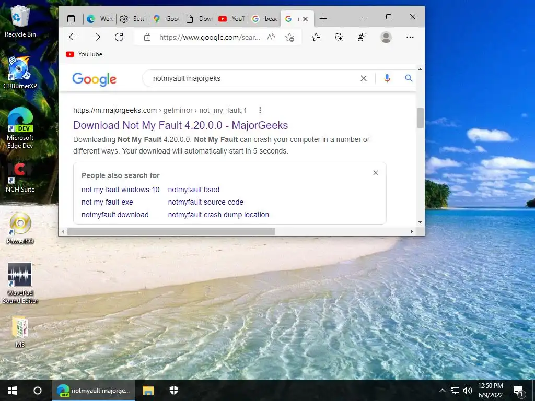Open YouTube bookmark in favorites bar
This screenshot has width=535, height=401.
pos(84,54)
